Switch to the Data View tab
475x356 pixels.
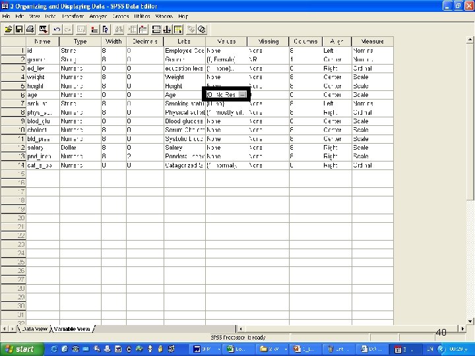[34, 329]
